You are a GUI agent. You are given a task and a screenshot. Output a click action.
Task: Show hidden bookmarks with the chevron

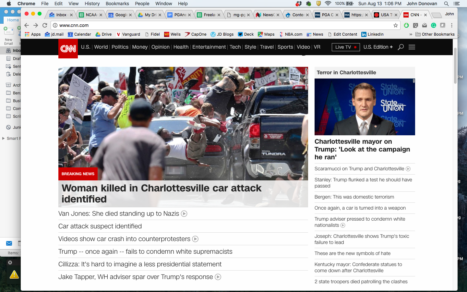click(411, 34)
